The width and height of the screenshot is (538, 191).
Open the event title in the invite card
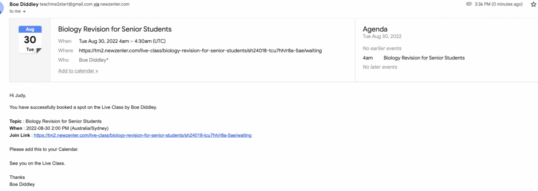[x=115, y=29]
